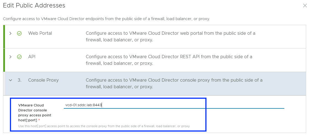Click the API green checkmark icon

click(x=19, y=57)
